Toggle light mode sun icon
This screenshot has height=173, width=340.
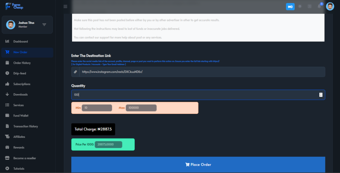pyautogui.click(x=300, y=6)
